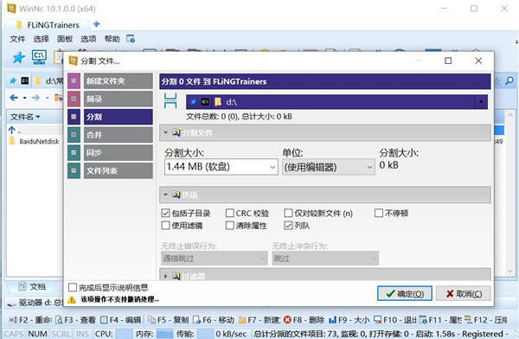Viewport: 519px width, 339px height.
Task: Open the 选项 menu in the menu bar
Action: [x=88, y=39]
